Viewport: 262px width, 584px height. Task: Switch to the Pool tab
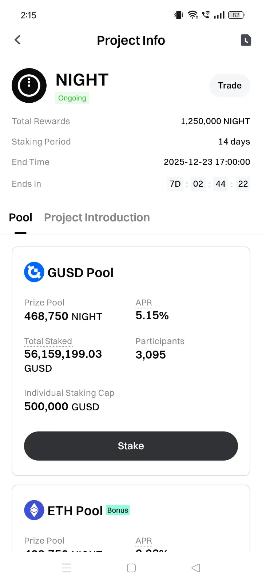21,218
